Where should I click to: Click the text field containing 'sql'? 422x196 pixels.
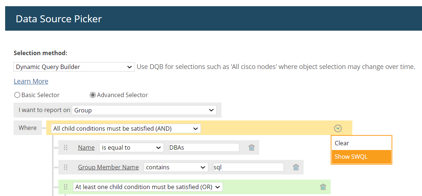248,167
